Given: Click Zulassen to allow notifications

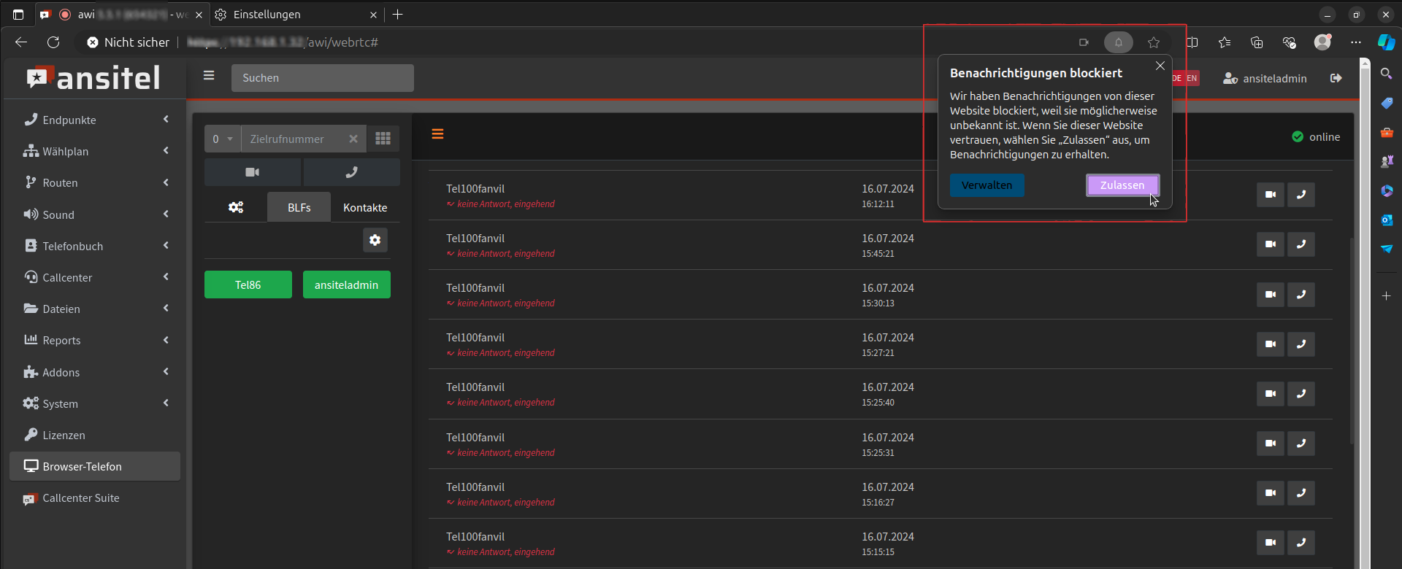Looking at the screenshot, I should (x=1122, y=185).
